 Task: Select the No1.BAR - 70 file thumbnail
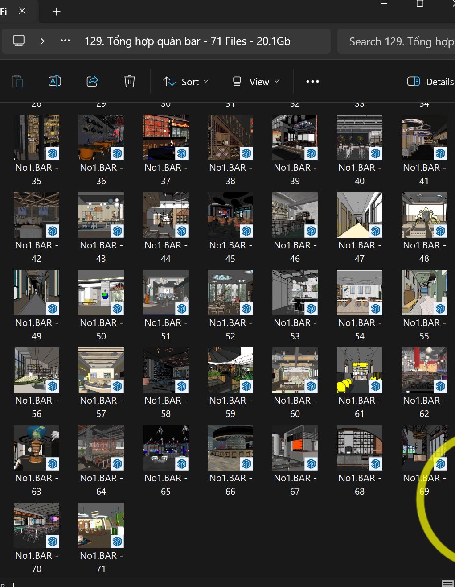point(37,525)
